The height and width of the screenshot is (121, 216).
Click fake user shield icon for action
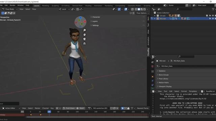(111, 108)
